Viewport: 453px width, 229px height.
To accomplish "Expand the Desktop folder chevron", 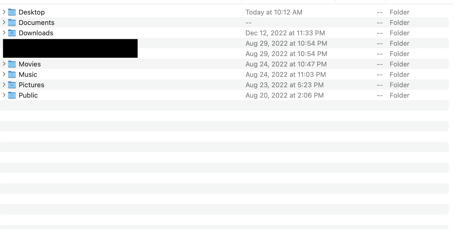I will 4,12.
